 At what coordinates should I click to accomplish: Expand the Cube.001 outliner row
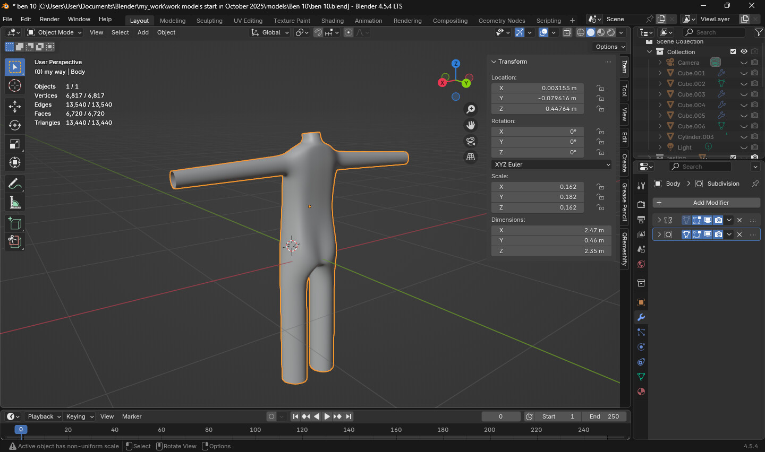point(660,73)
